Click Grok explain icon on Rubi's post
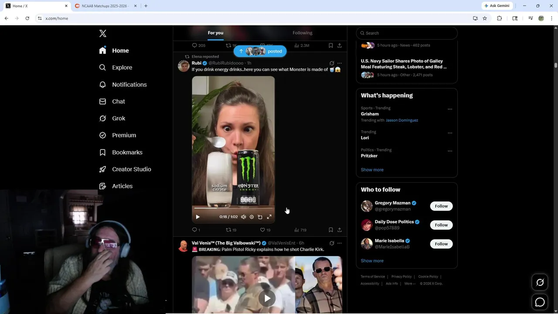 pos(332,63)
